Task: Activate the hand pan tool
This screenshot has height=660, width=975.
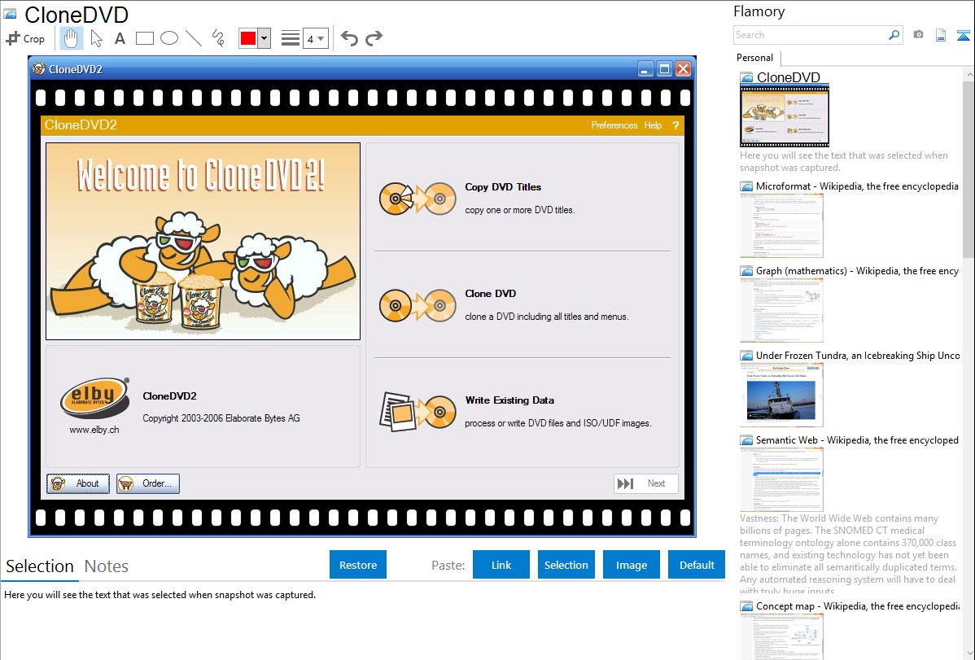Action: click(x=71, y=38)
